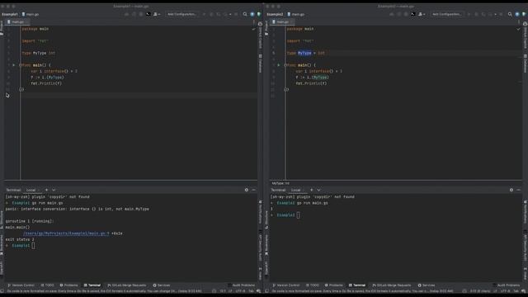Click 'type MyType int' line in Example1 editor
This screenshot has width=528, height=297.
coord(38,53)
